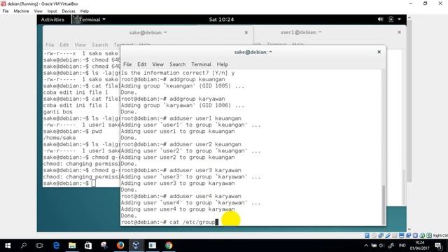Click VirtualBox host key indicator beside Right Ctrl
The width and height of the screenshot is (448, 252).
point(429,235)
